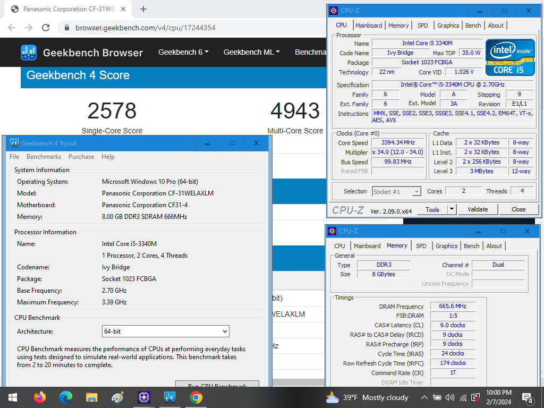Image resolution: width=544 pixels, height=408 pixels.
Task: Open the Wi-Fi network tray icon
Action: (463, 397)
